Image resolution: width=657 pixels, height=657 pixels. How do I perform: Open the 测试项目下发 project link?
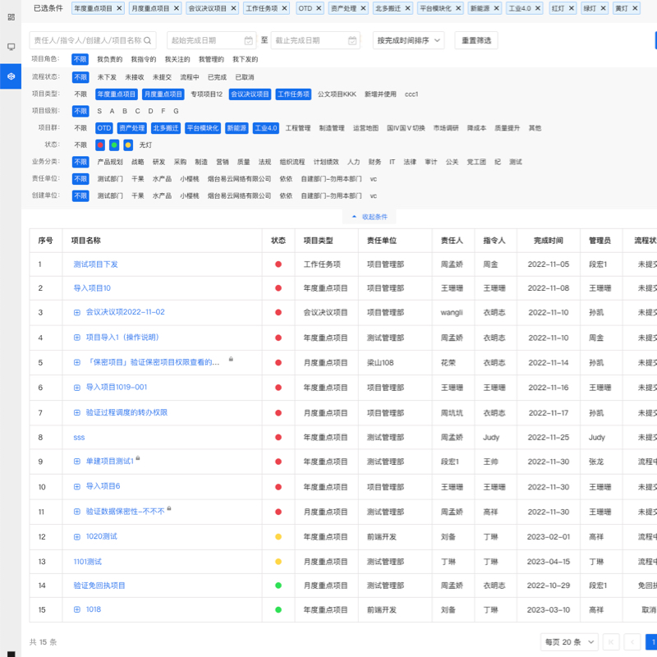point(95,264)
